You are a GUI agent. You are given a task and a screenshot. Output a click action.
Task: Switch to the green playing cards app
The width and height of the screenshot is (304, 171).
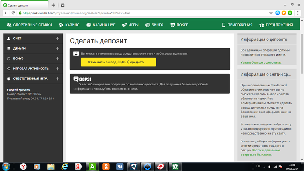[175, 167]
